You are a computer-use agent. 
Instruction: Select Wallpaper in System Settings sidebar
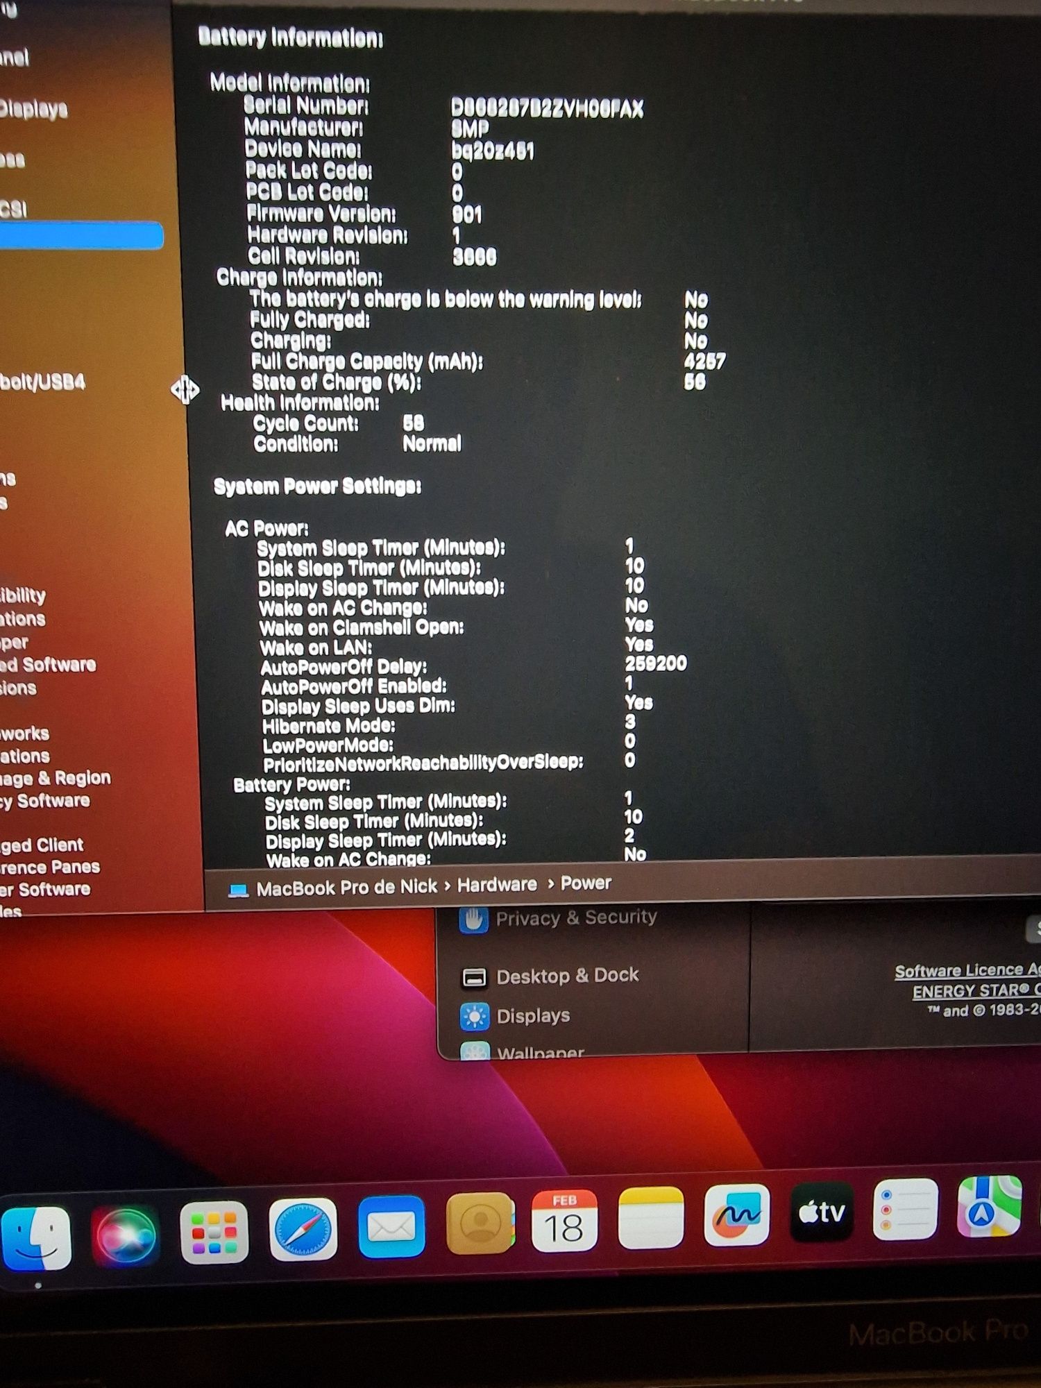coord(540,1052)
